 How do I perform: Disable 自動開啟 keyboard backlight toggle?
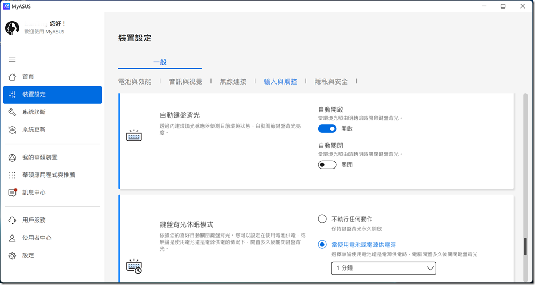(327, 129)
